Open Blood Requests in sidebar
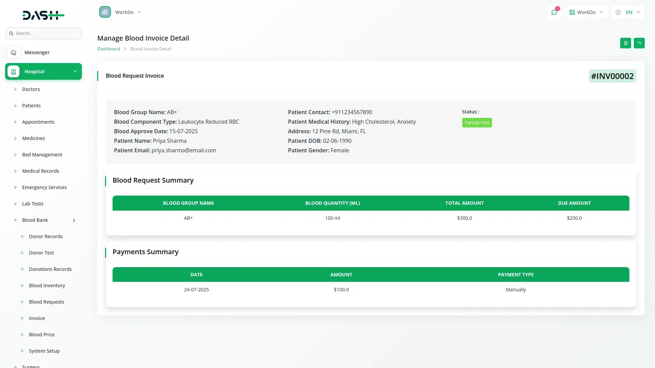 (x=46, y=302)
